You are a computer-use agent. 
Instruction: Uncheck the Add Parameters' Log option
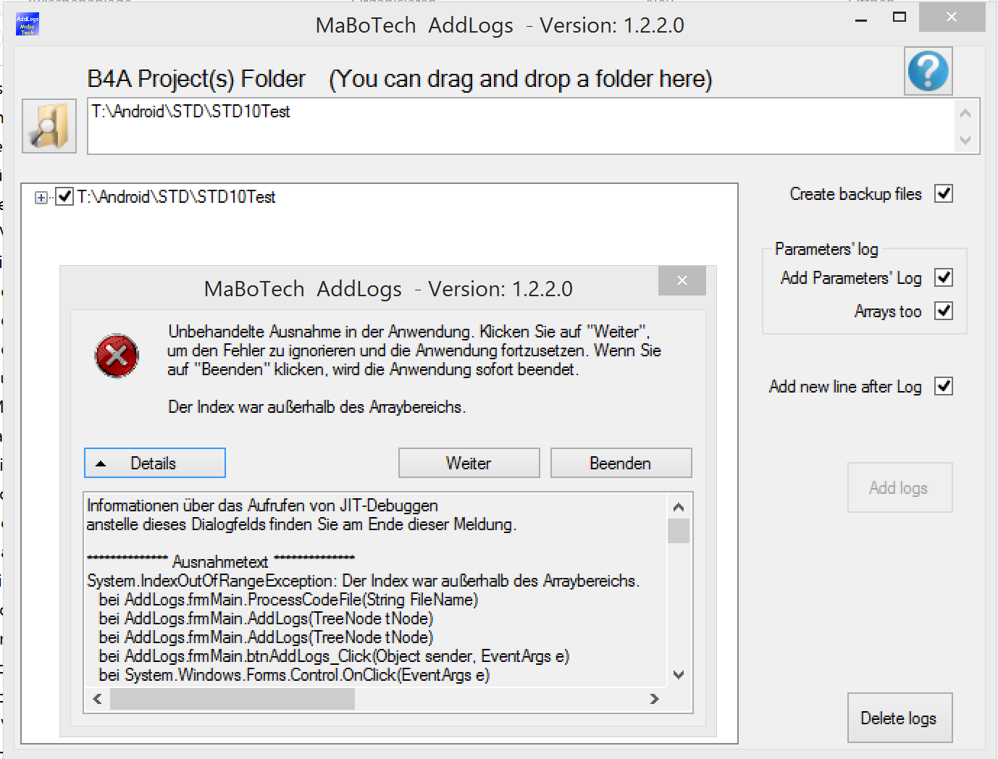tap(944, 277)
